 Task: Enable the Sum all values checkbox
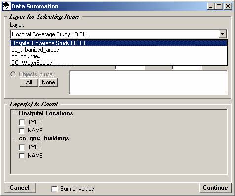[x=54, y=189]
